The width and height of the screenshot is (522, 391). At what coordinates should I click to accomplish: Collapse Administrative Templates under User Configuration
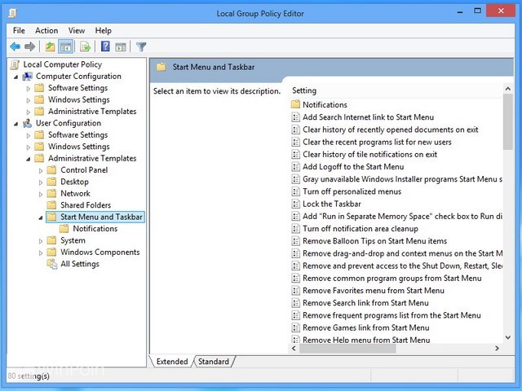click(29, 159)
